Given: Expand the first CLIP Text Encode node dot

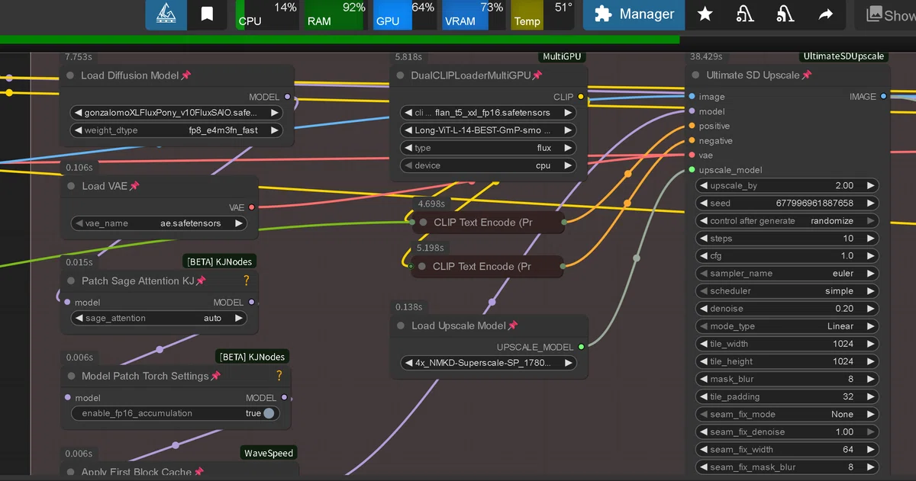Looking at the screenshot, I should (x=423, y=223).
